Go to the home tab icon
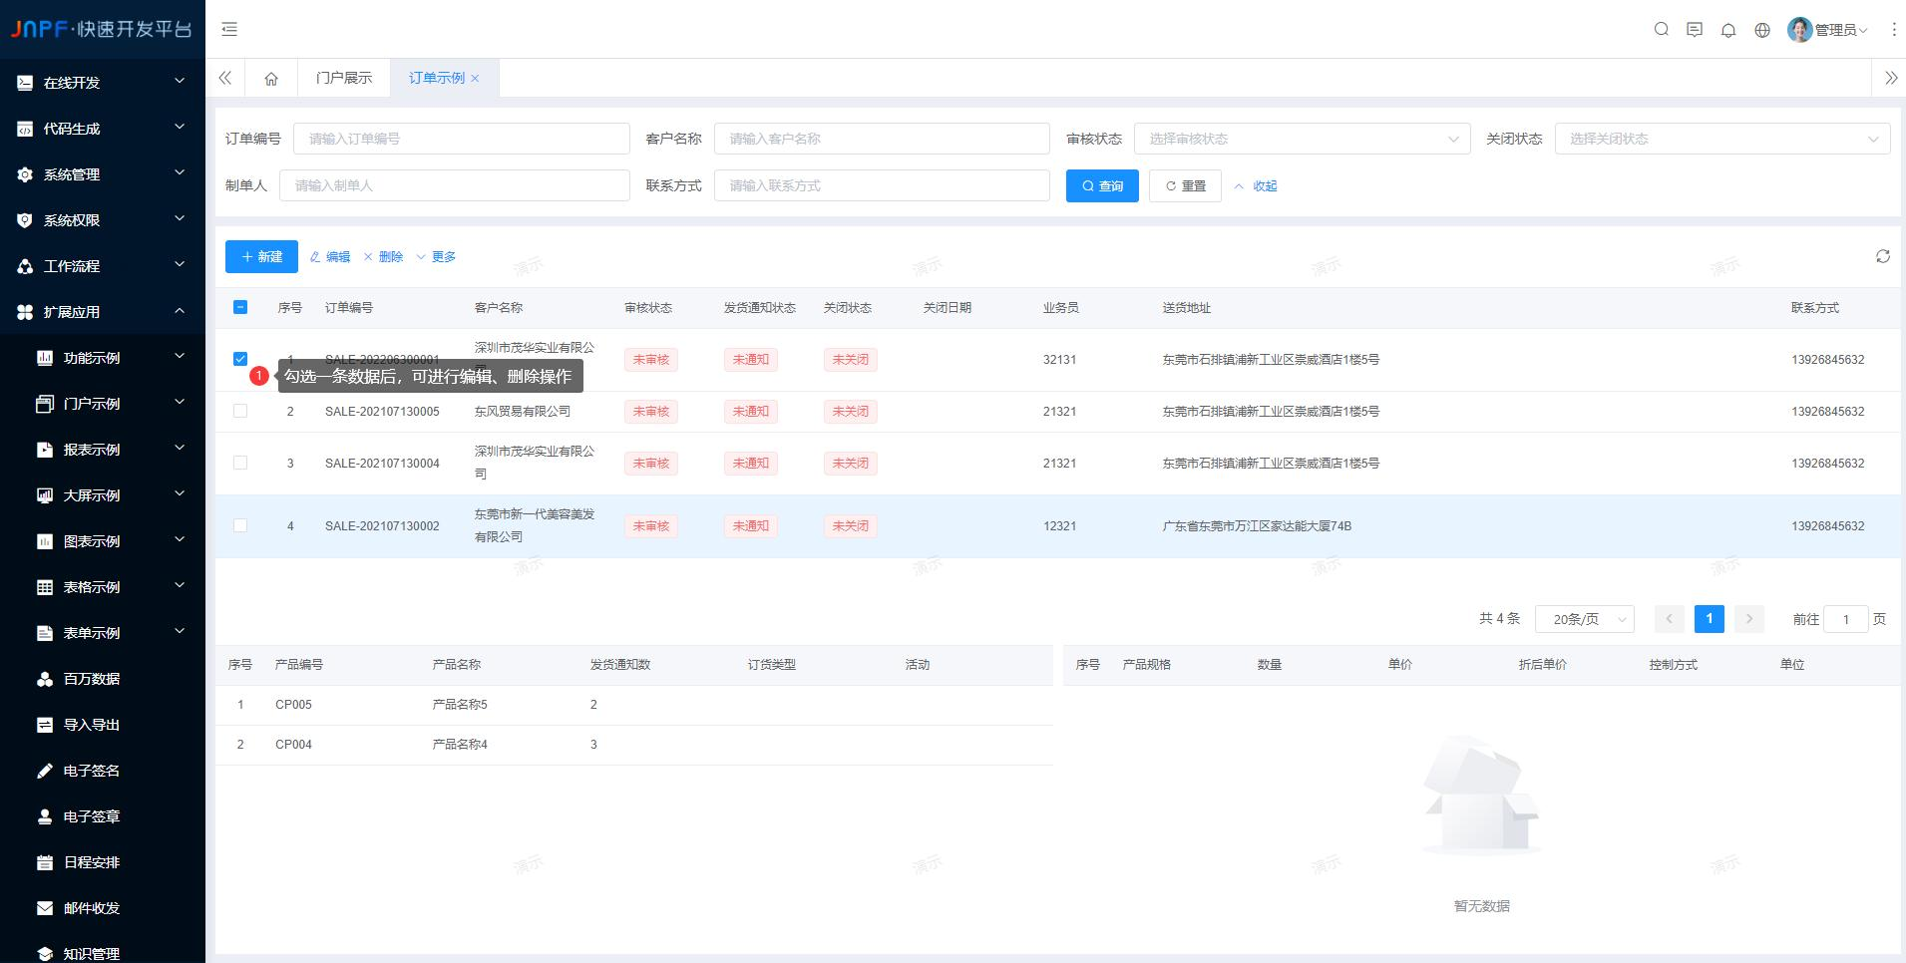 coord(271,78)
